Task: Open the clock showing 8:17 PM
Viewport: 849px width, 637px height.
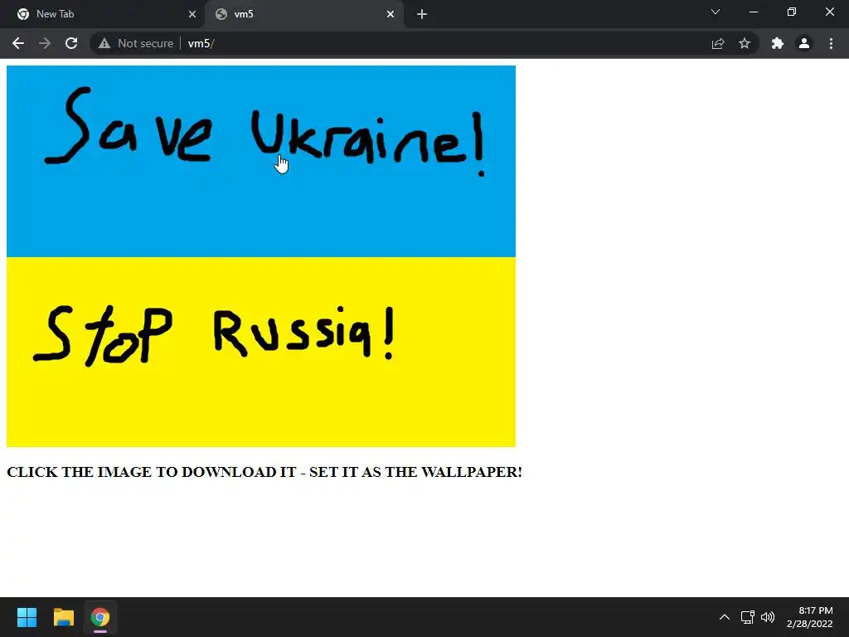Action: tap(810, 617)
